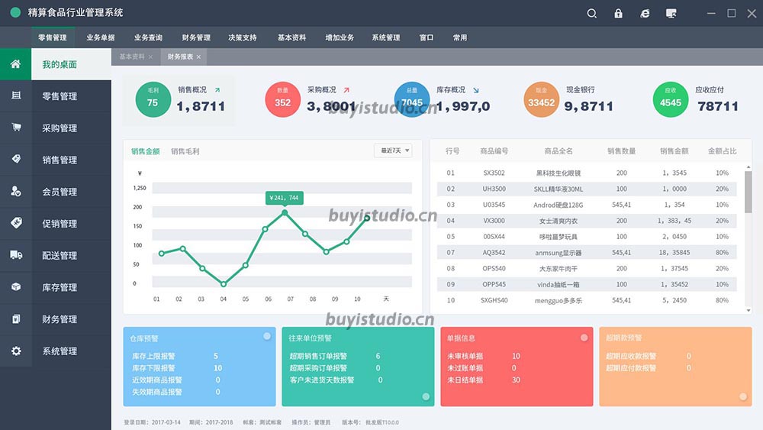Toggle the circle on 往来单位预警 card
Screen dimensions: 763x430
(426, 396)
